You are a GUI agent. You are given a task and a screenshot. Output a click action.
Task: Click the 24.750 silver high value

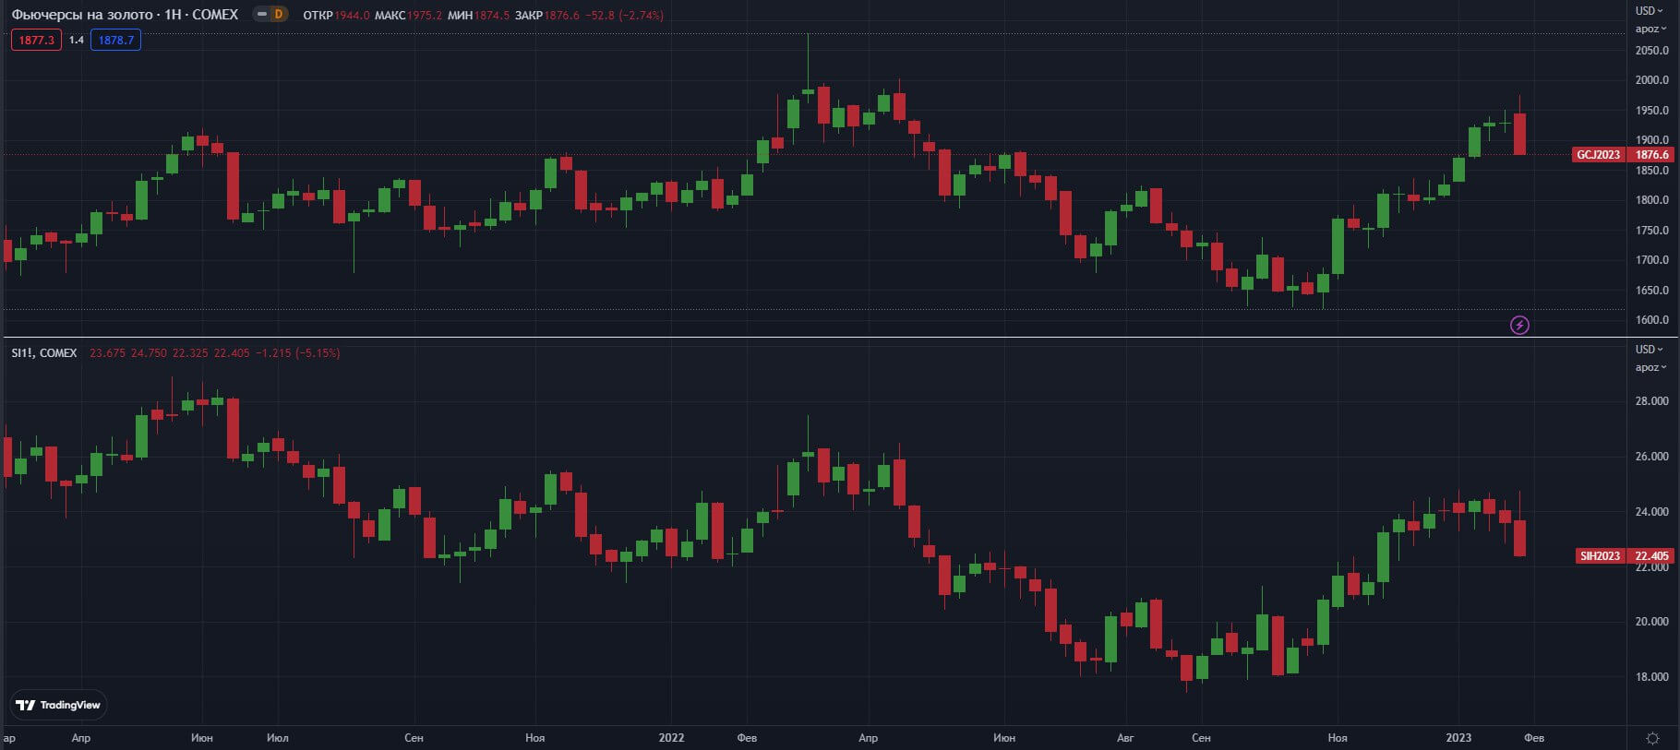click(x=149, y=353)
